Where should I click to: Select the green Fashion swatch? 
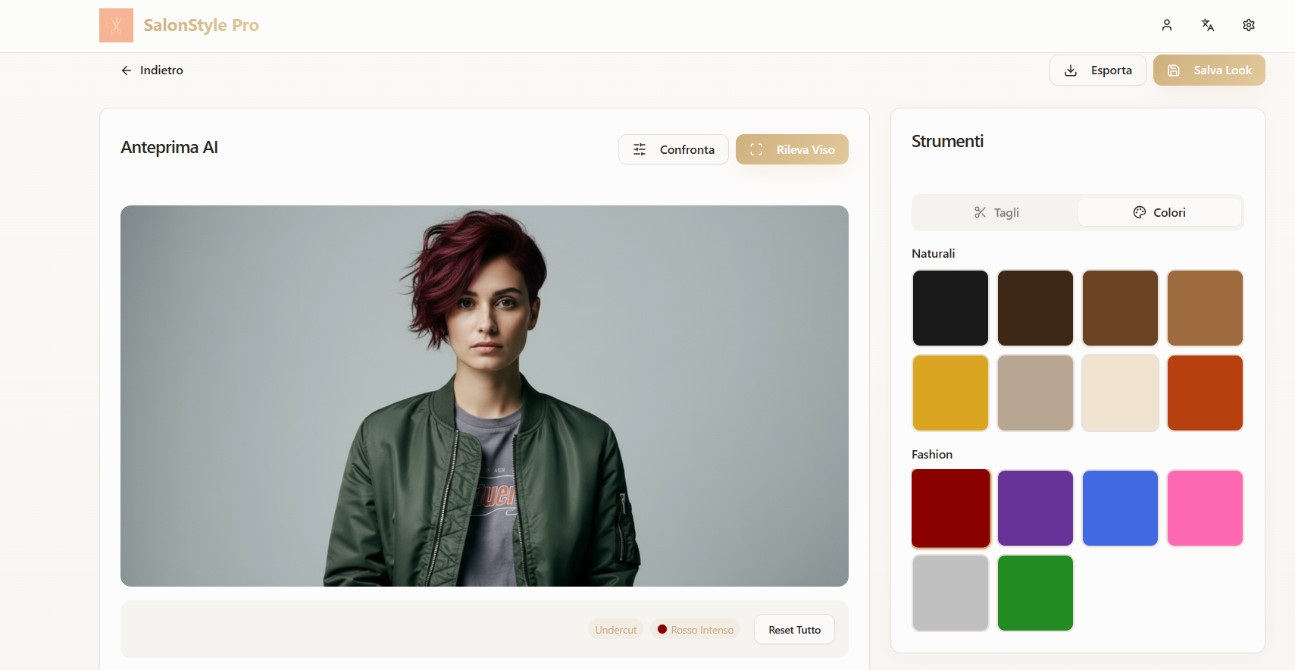pyautogui.click(x=1035, y=593)
